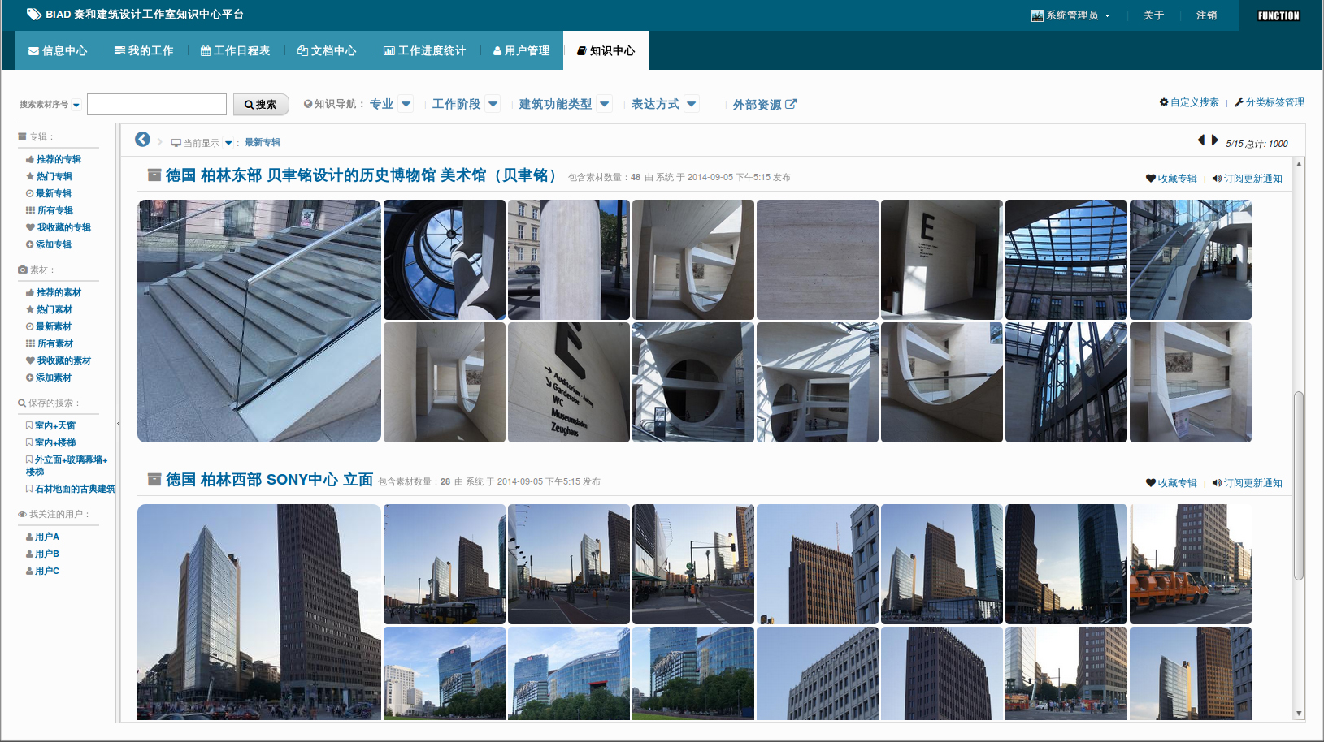This screenshot has width=1324, height=742.
Task: Click the BIAD tag logo icon
Action: point(34,15)
